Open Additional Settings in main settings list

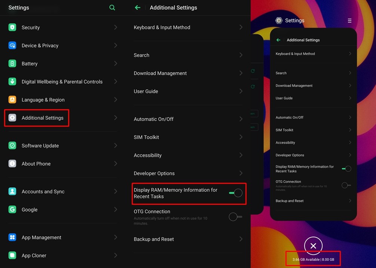[42, 118]
